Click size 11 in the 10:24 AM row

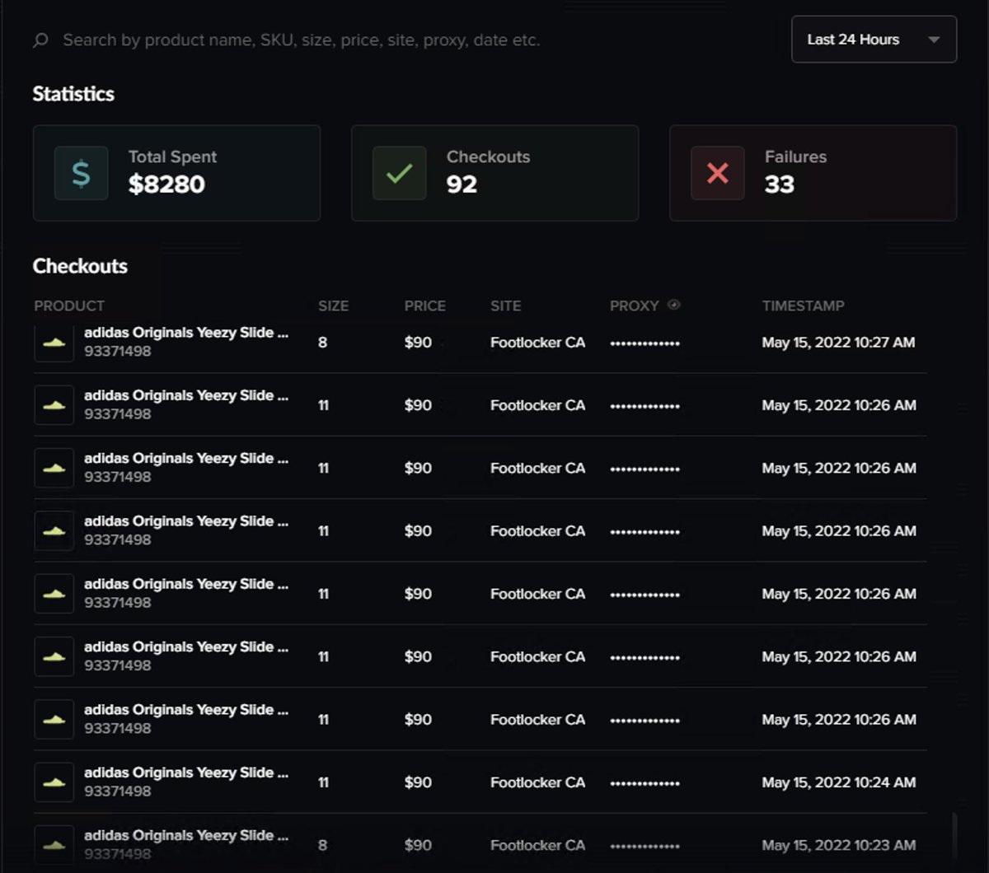(323, 782)
